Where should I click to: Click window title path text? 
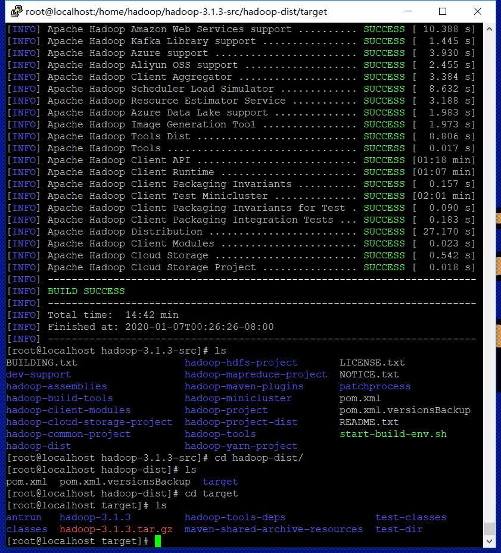(176, 12)
